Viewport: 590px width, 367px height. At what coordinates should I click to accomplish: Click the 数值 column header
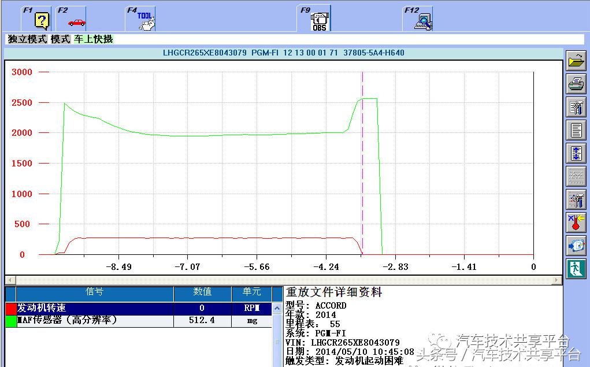pos(202,293)
